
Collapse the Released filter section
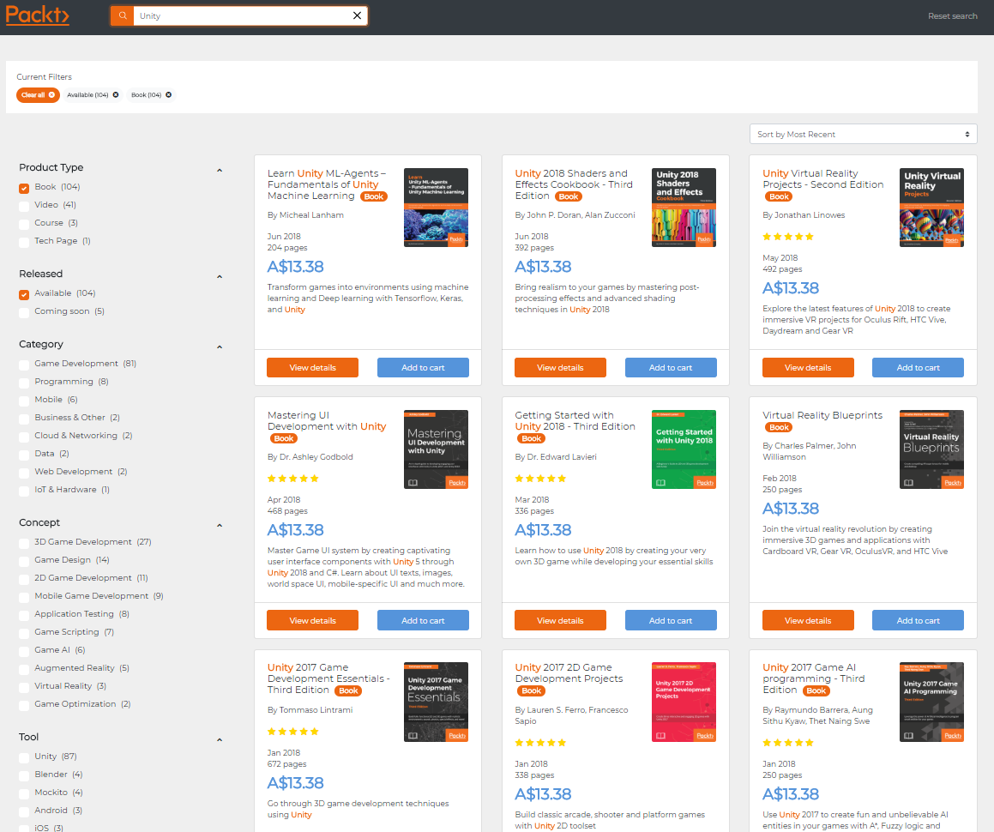220,276
